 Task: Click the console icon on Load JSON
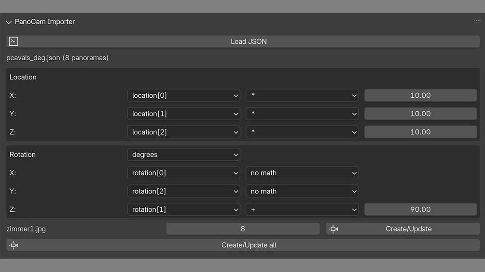coord(14,41)
